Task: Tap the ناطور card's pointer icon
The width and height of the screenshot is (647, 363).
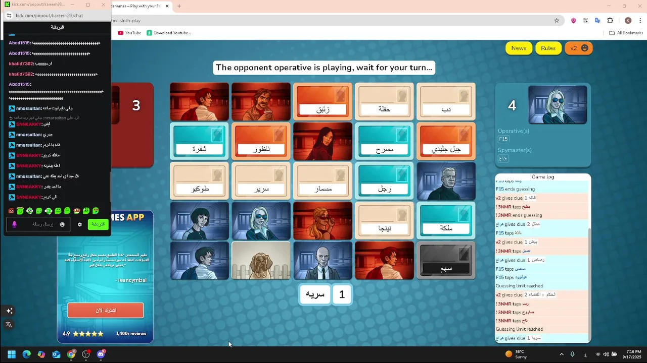Action: pyautogui.click(x=279, y=134)
